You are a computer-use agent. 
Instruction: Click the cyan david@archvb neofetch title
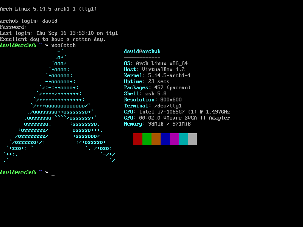click(x=142, y=51)
